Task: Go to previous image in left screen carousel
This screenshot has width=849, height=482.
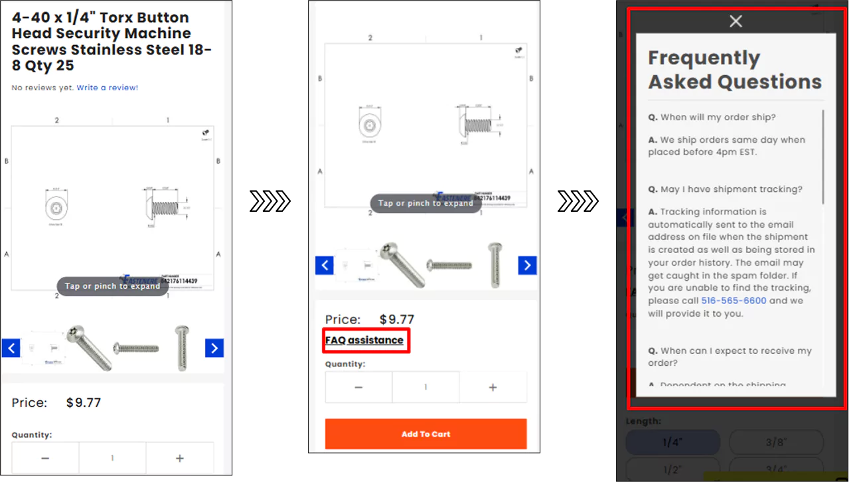Action: pyautogui.click(x=11, y=348)
